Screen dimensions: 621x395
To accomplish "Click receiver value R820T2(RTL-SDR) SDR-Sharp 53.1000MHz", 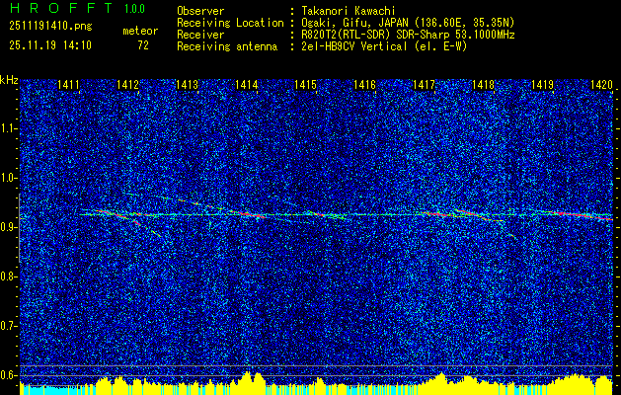I will 408,35.
